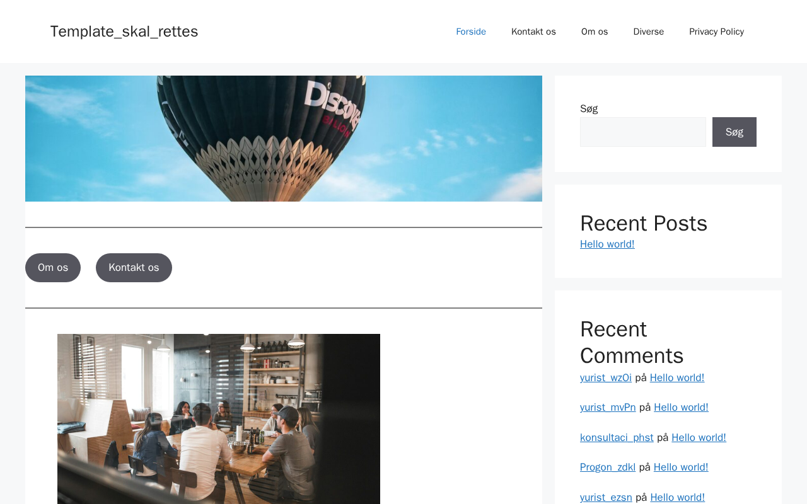Open the Privacy Policy menu item
807x504 pixels.
(716, 31)
